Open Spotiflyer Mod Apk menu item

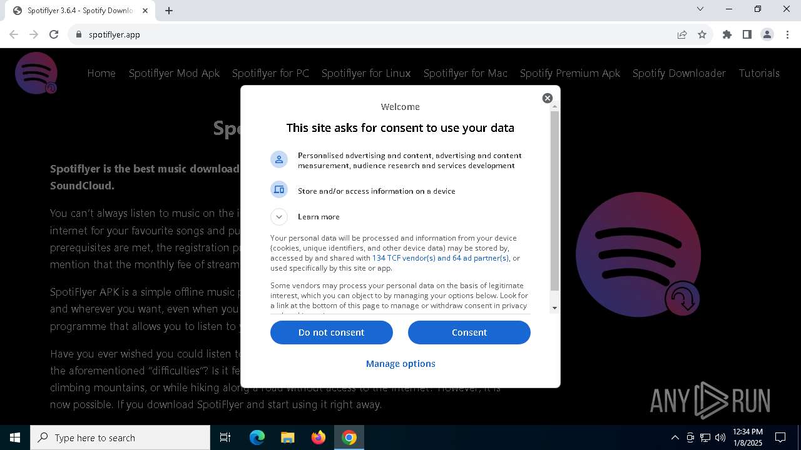pos(174,73)
